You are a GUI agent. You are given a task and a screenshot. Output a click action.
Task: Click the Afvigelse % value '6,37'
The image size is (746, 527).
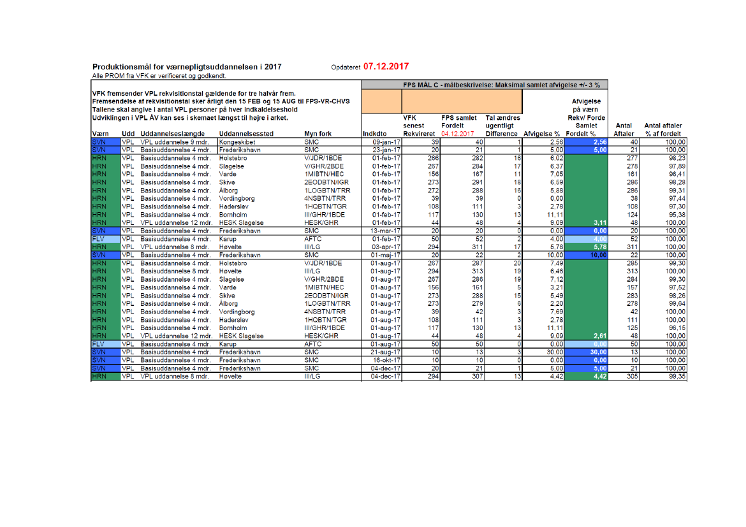click(557, 166)
